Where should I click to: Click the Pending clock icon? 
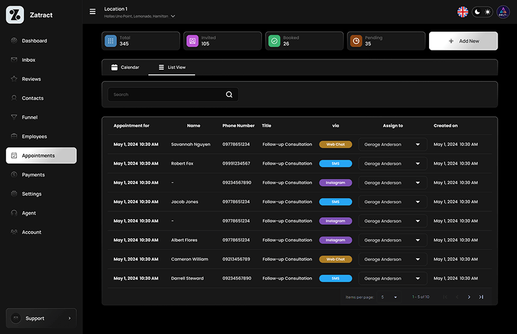point(355,41)
